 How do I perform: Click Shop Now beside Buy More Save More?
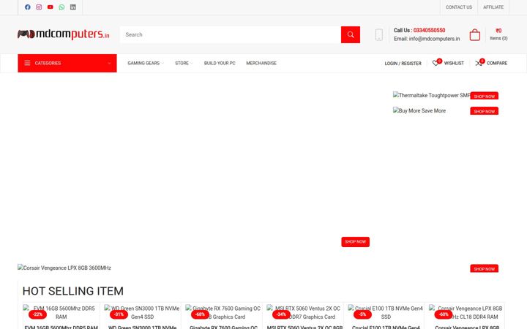point(484,111)
